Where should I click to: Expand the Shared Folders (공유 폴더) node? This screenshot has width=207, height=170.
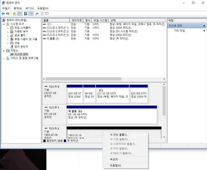(x=8, y=35)
